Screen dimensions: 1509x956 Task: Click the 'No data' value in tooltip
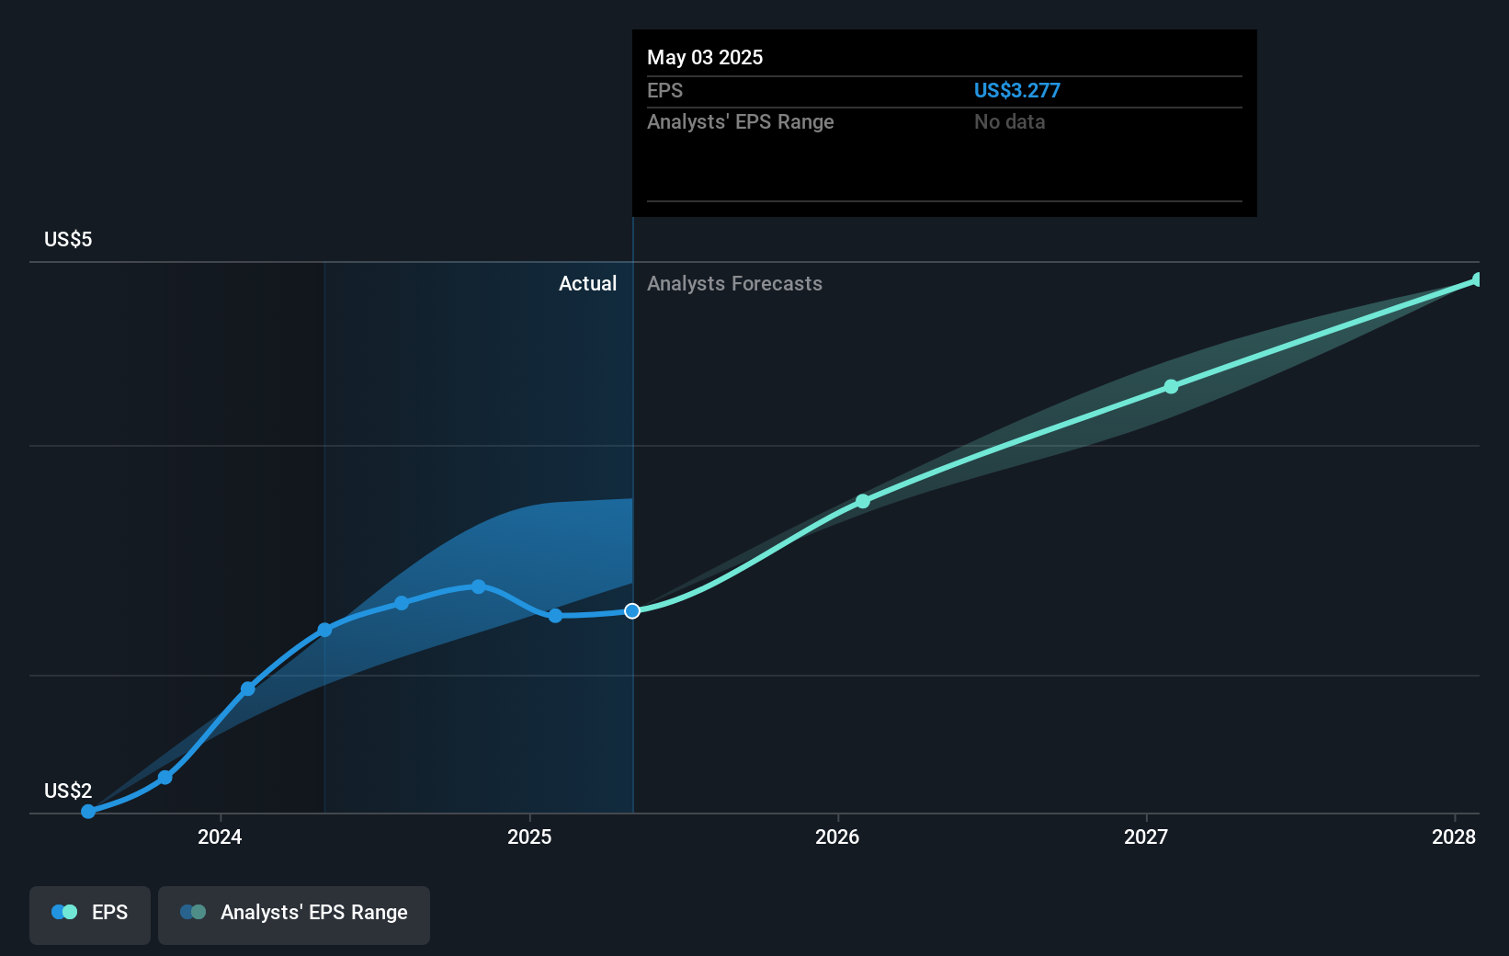pyautogui.click(x=1010, y=122)
